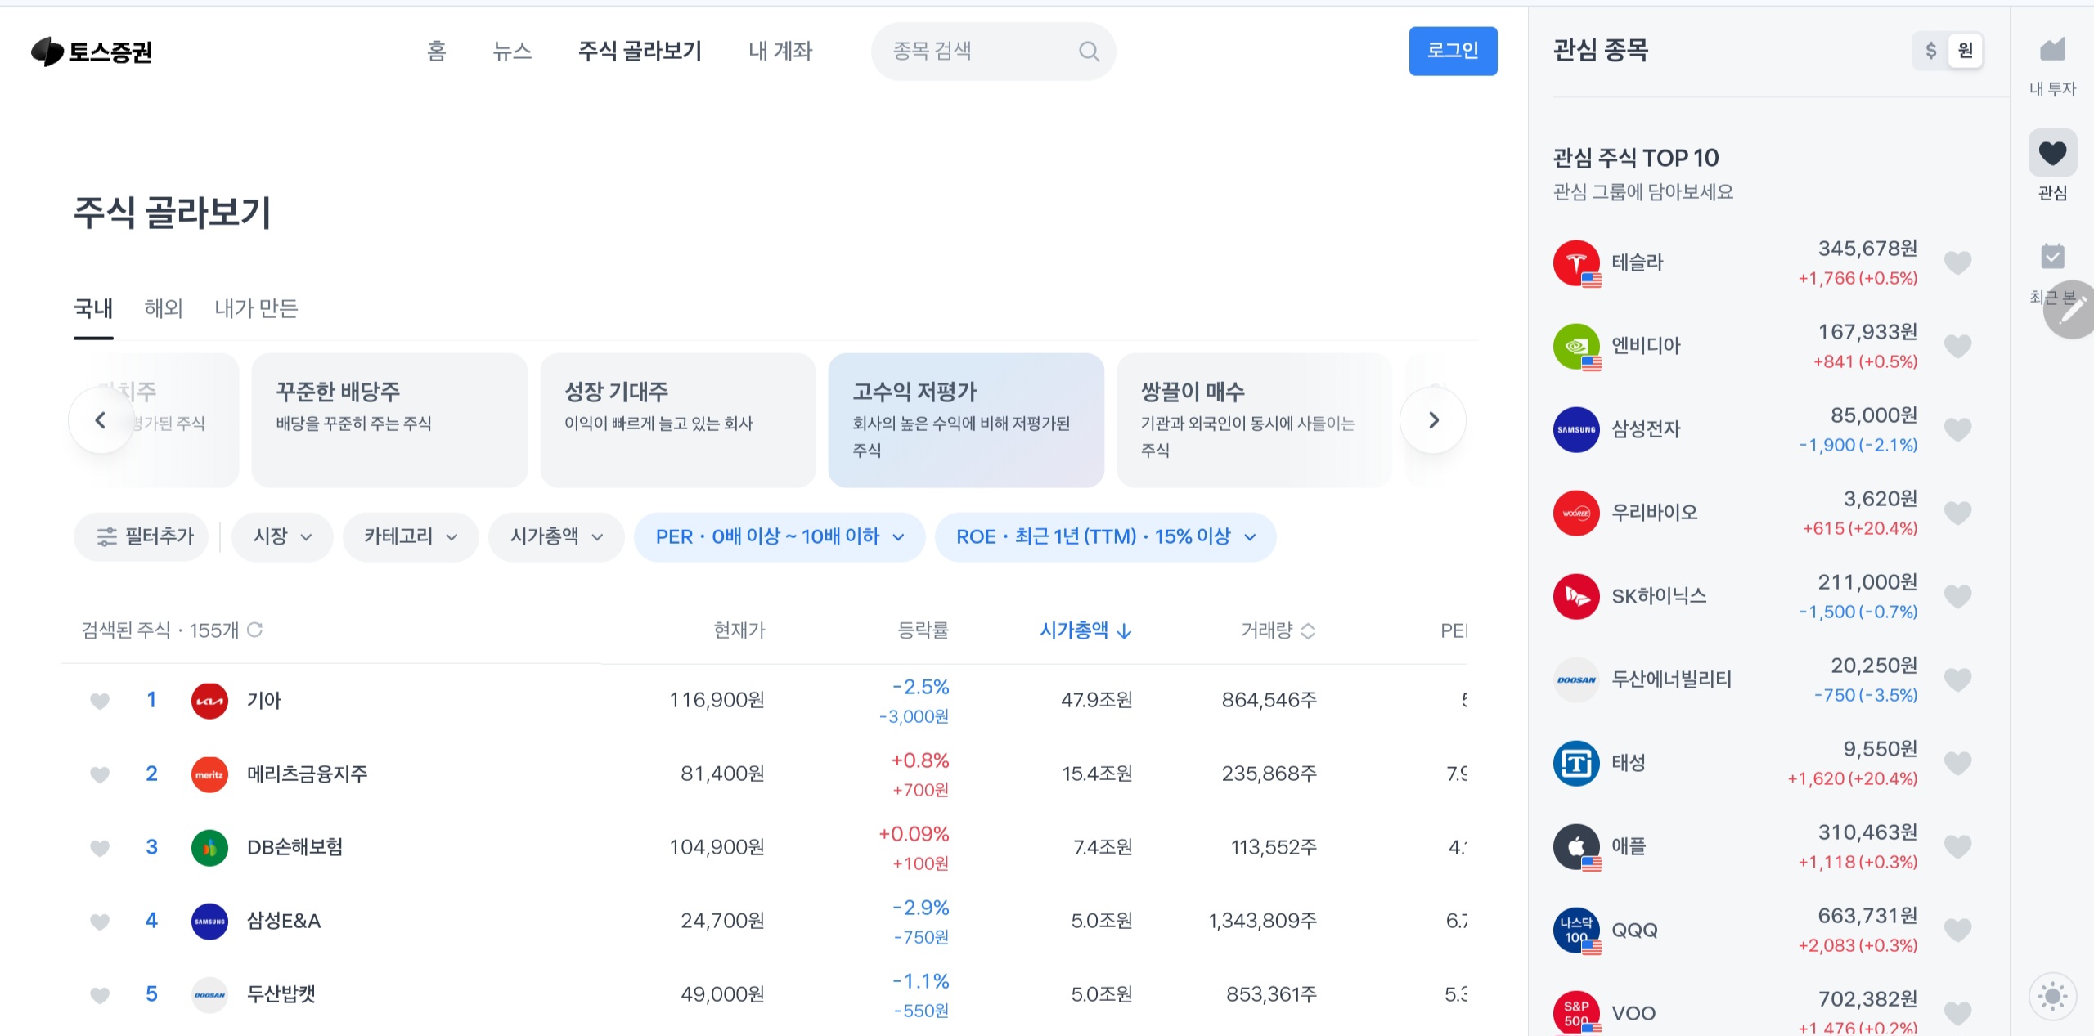2094x1036 pixels.
Task: Click the DB손해보험 logo
Action: point(209,848)
